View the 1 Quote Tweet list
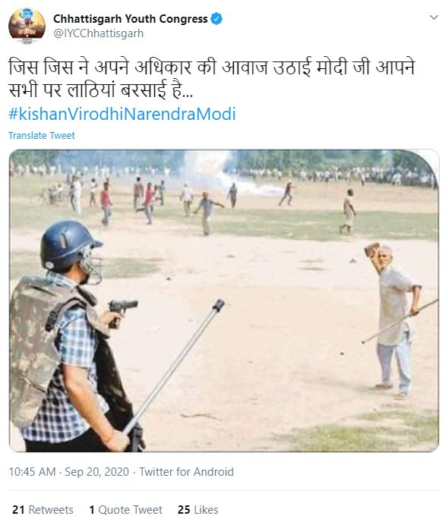 [x=125, y=509]
